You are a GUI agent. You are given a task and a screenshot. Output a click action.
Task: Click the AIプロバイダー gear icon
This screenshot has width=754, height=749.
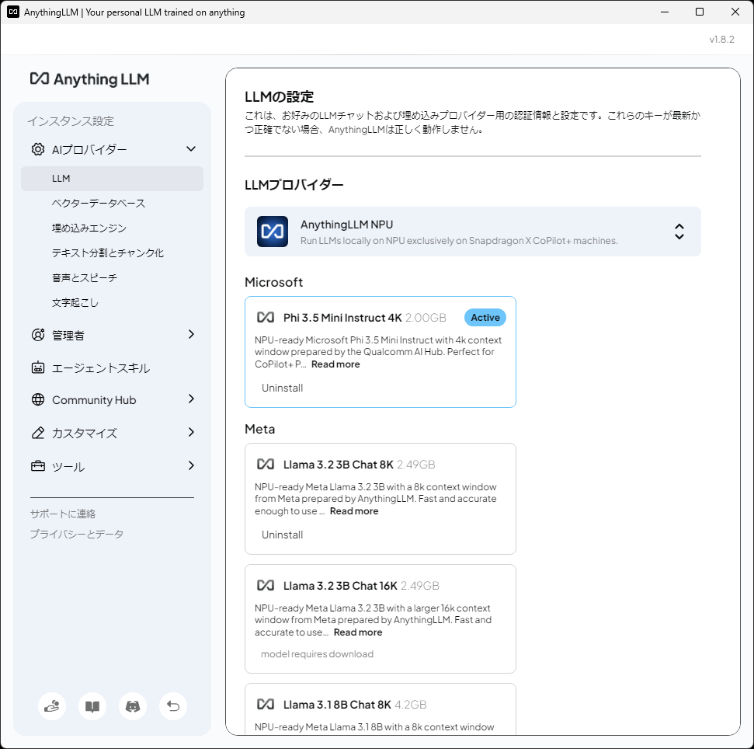pos(36,148)
